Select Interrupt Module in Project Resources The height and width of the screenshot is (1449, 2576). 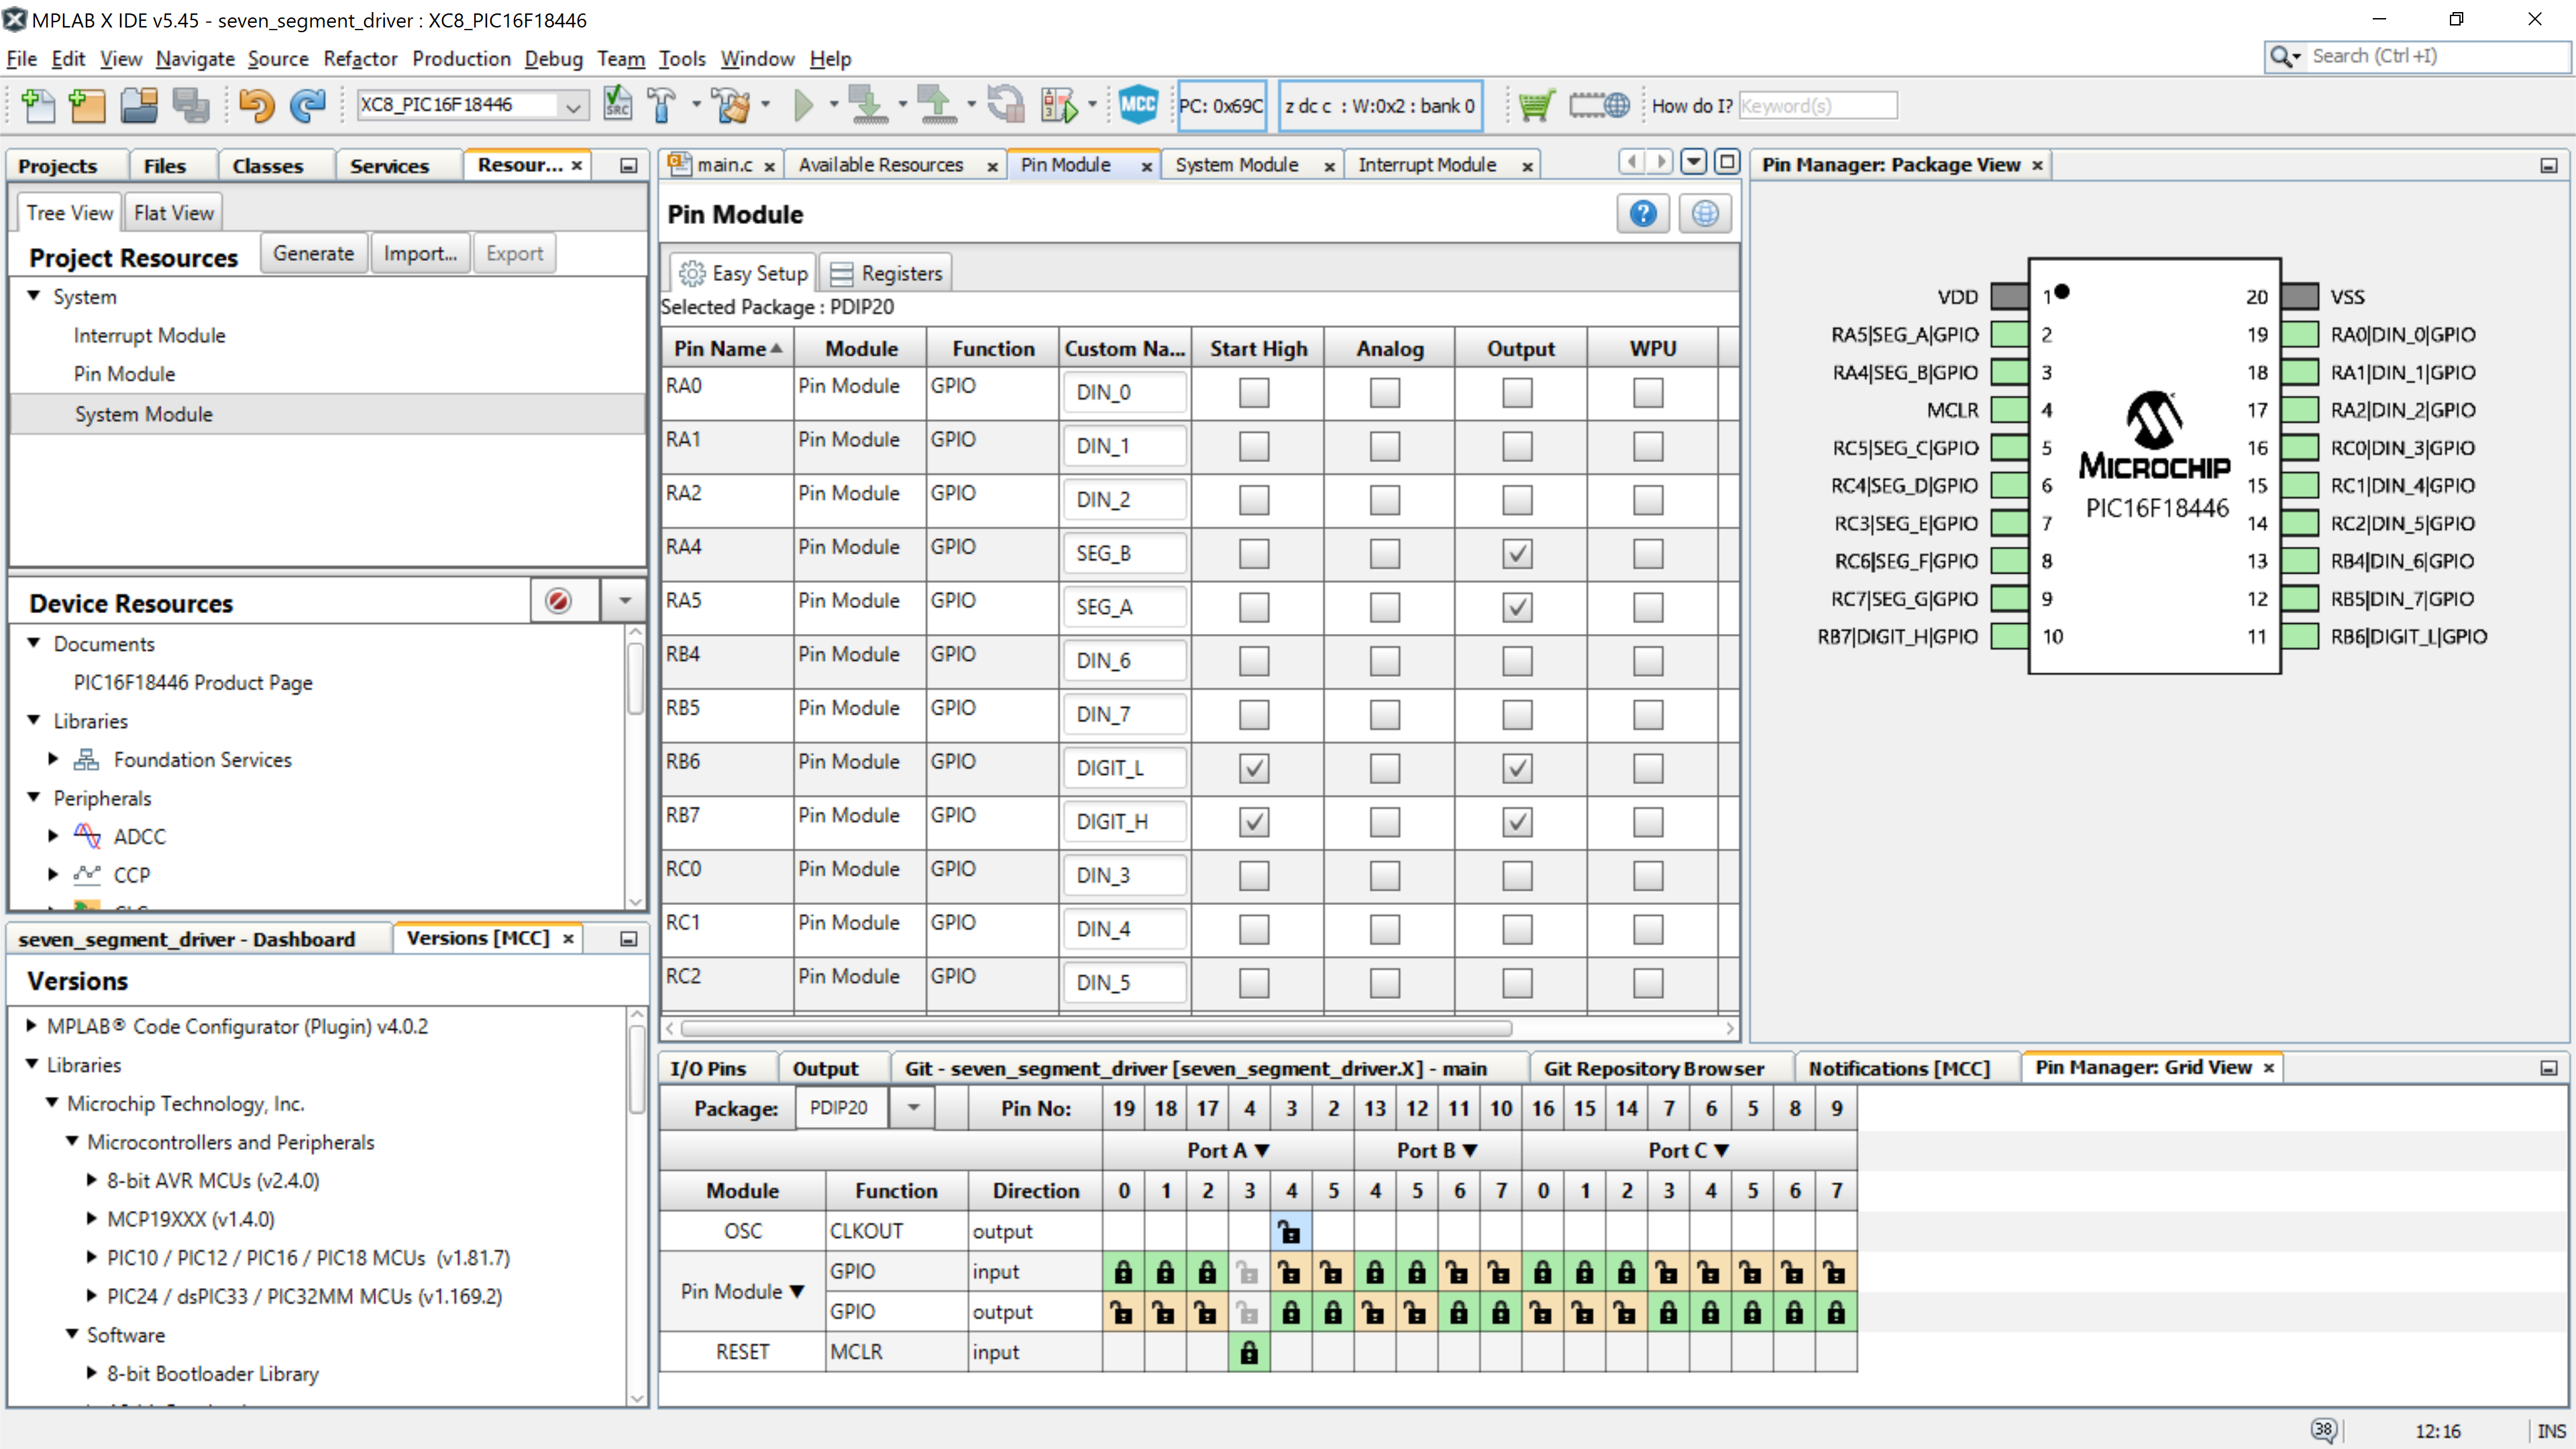click(x=149, y=335)
